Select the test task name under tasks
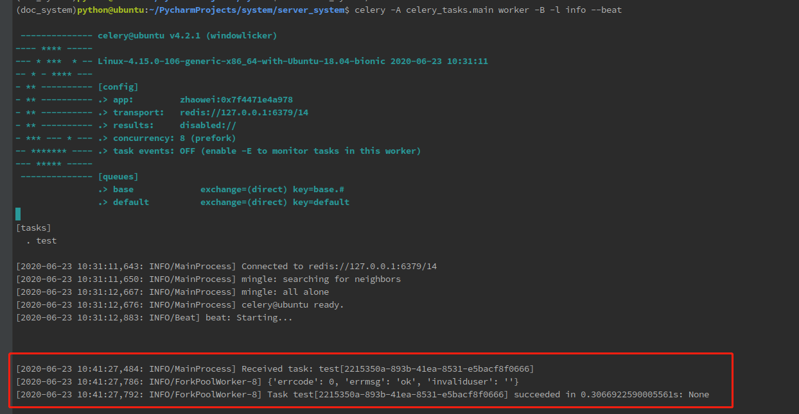Viewport: 799px width, 414px height. tap(46, 240)
